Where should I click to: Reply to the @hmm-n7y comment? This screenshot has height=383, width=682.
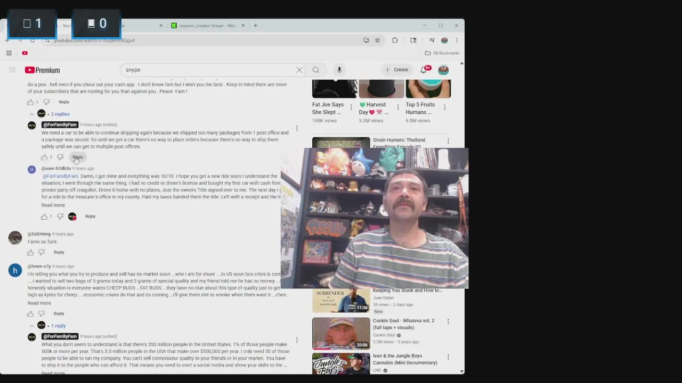click(59, 313)
